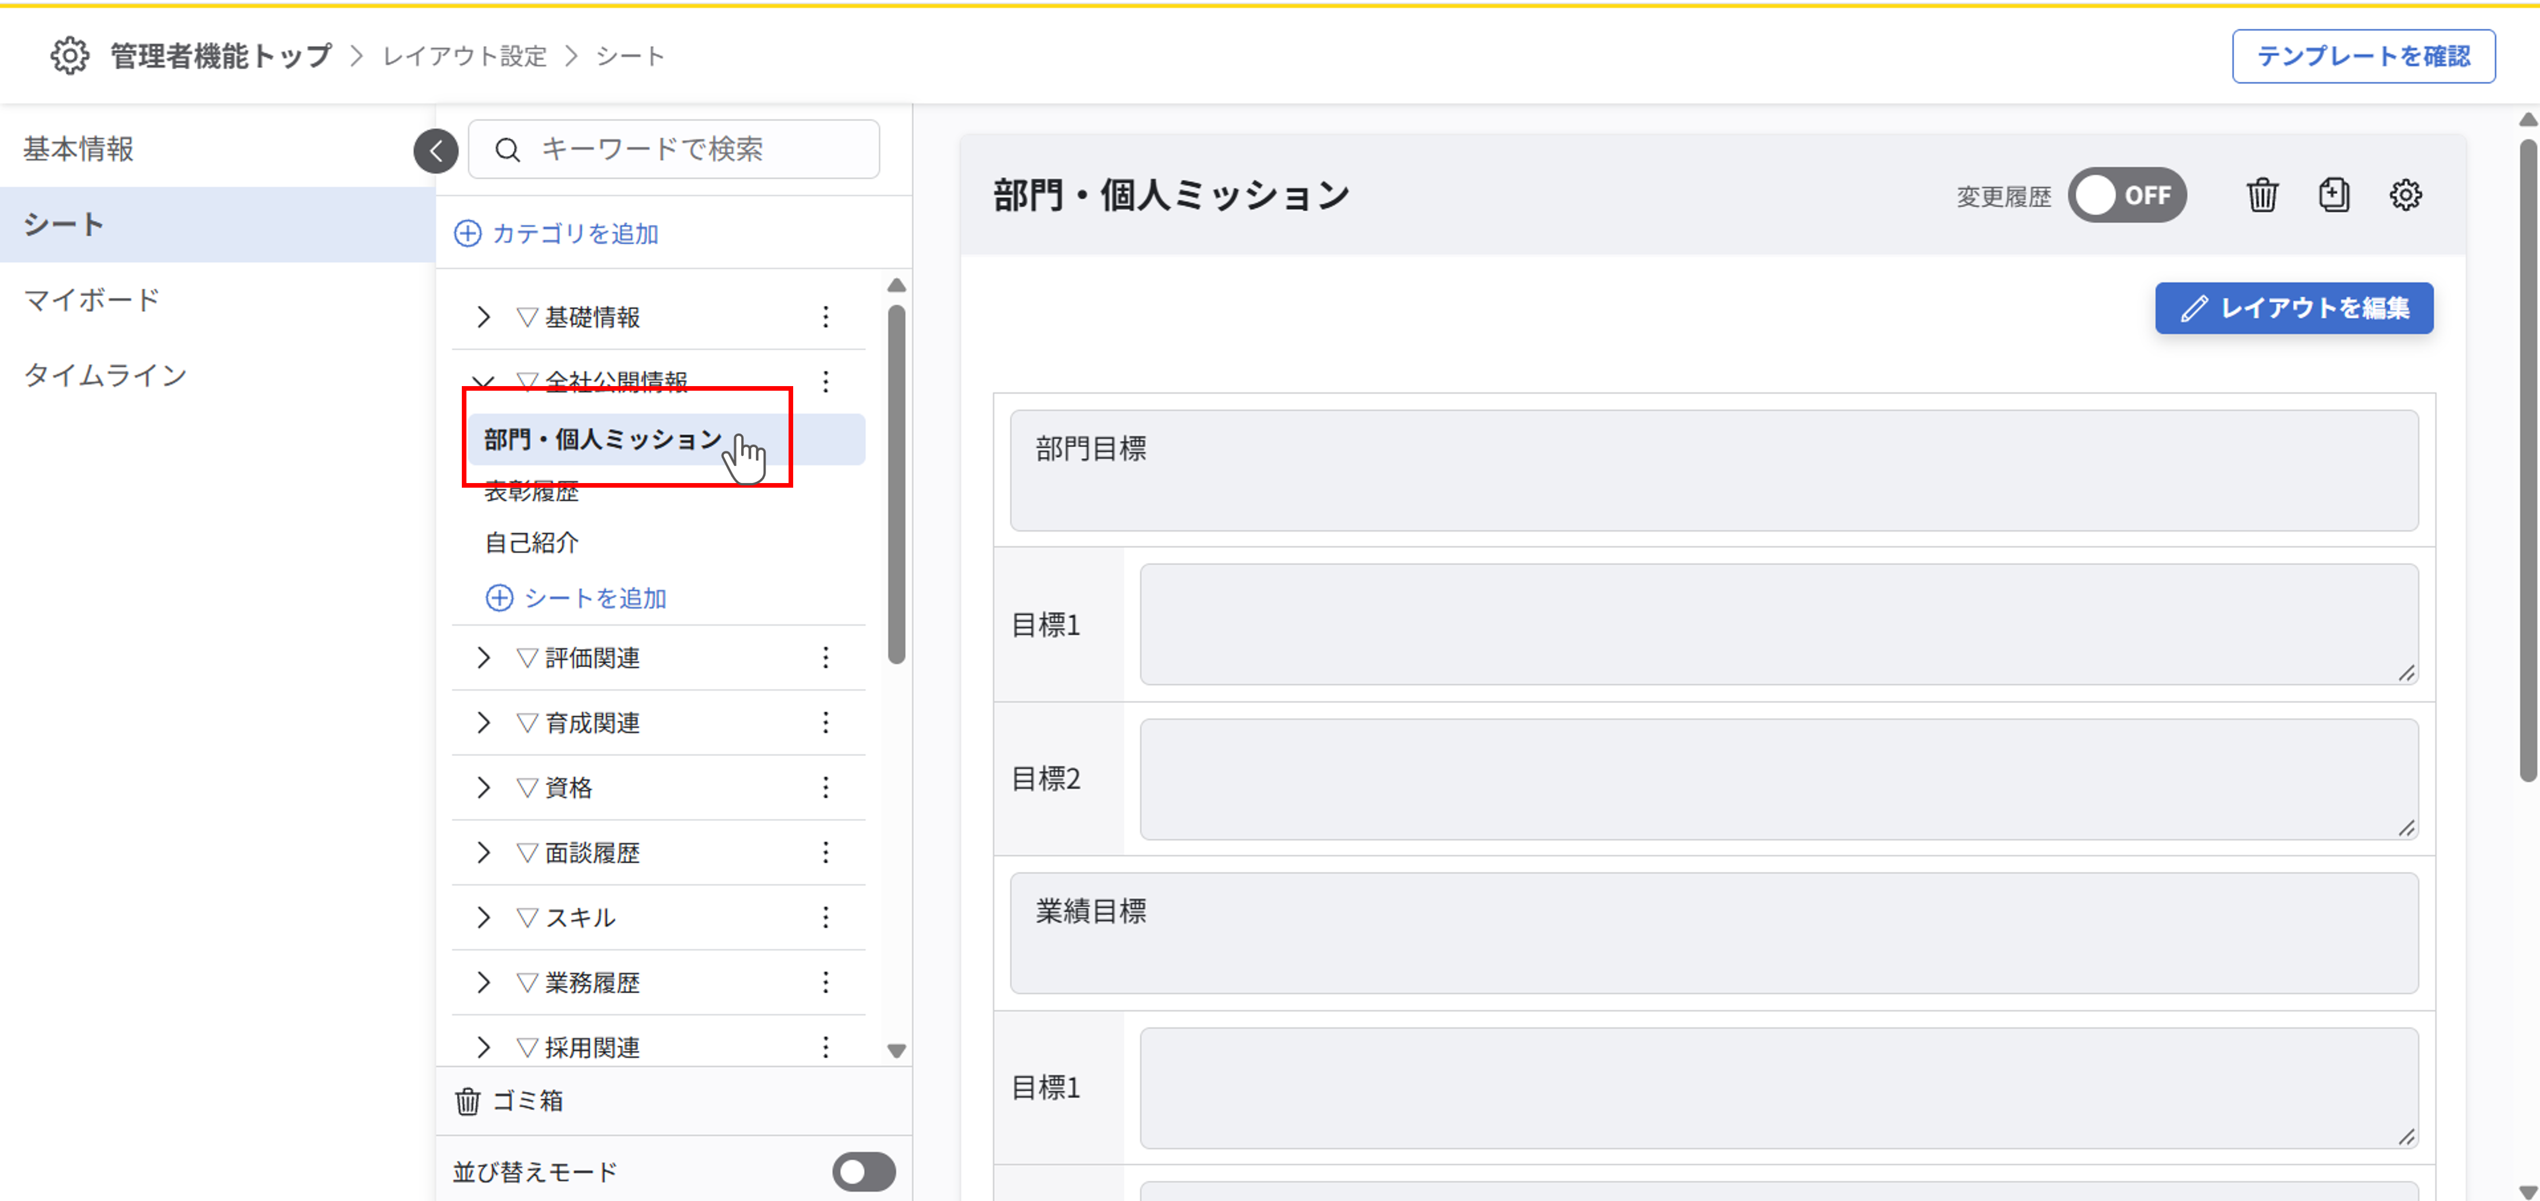Click 管理者機能トップ breadcrumb link
The width and height of the screenshot is (2540, 1201).
(221, 56)
